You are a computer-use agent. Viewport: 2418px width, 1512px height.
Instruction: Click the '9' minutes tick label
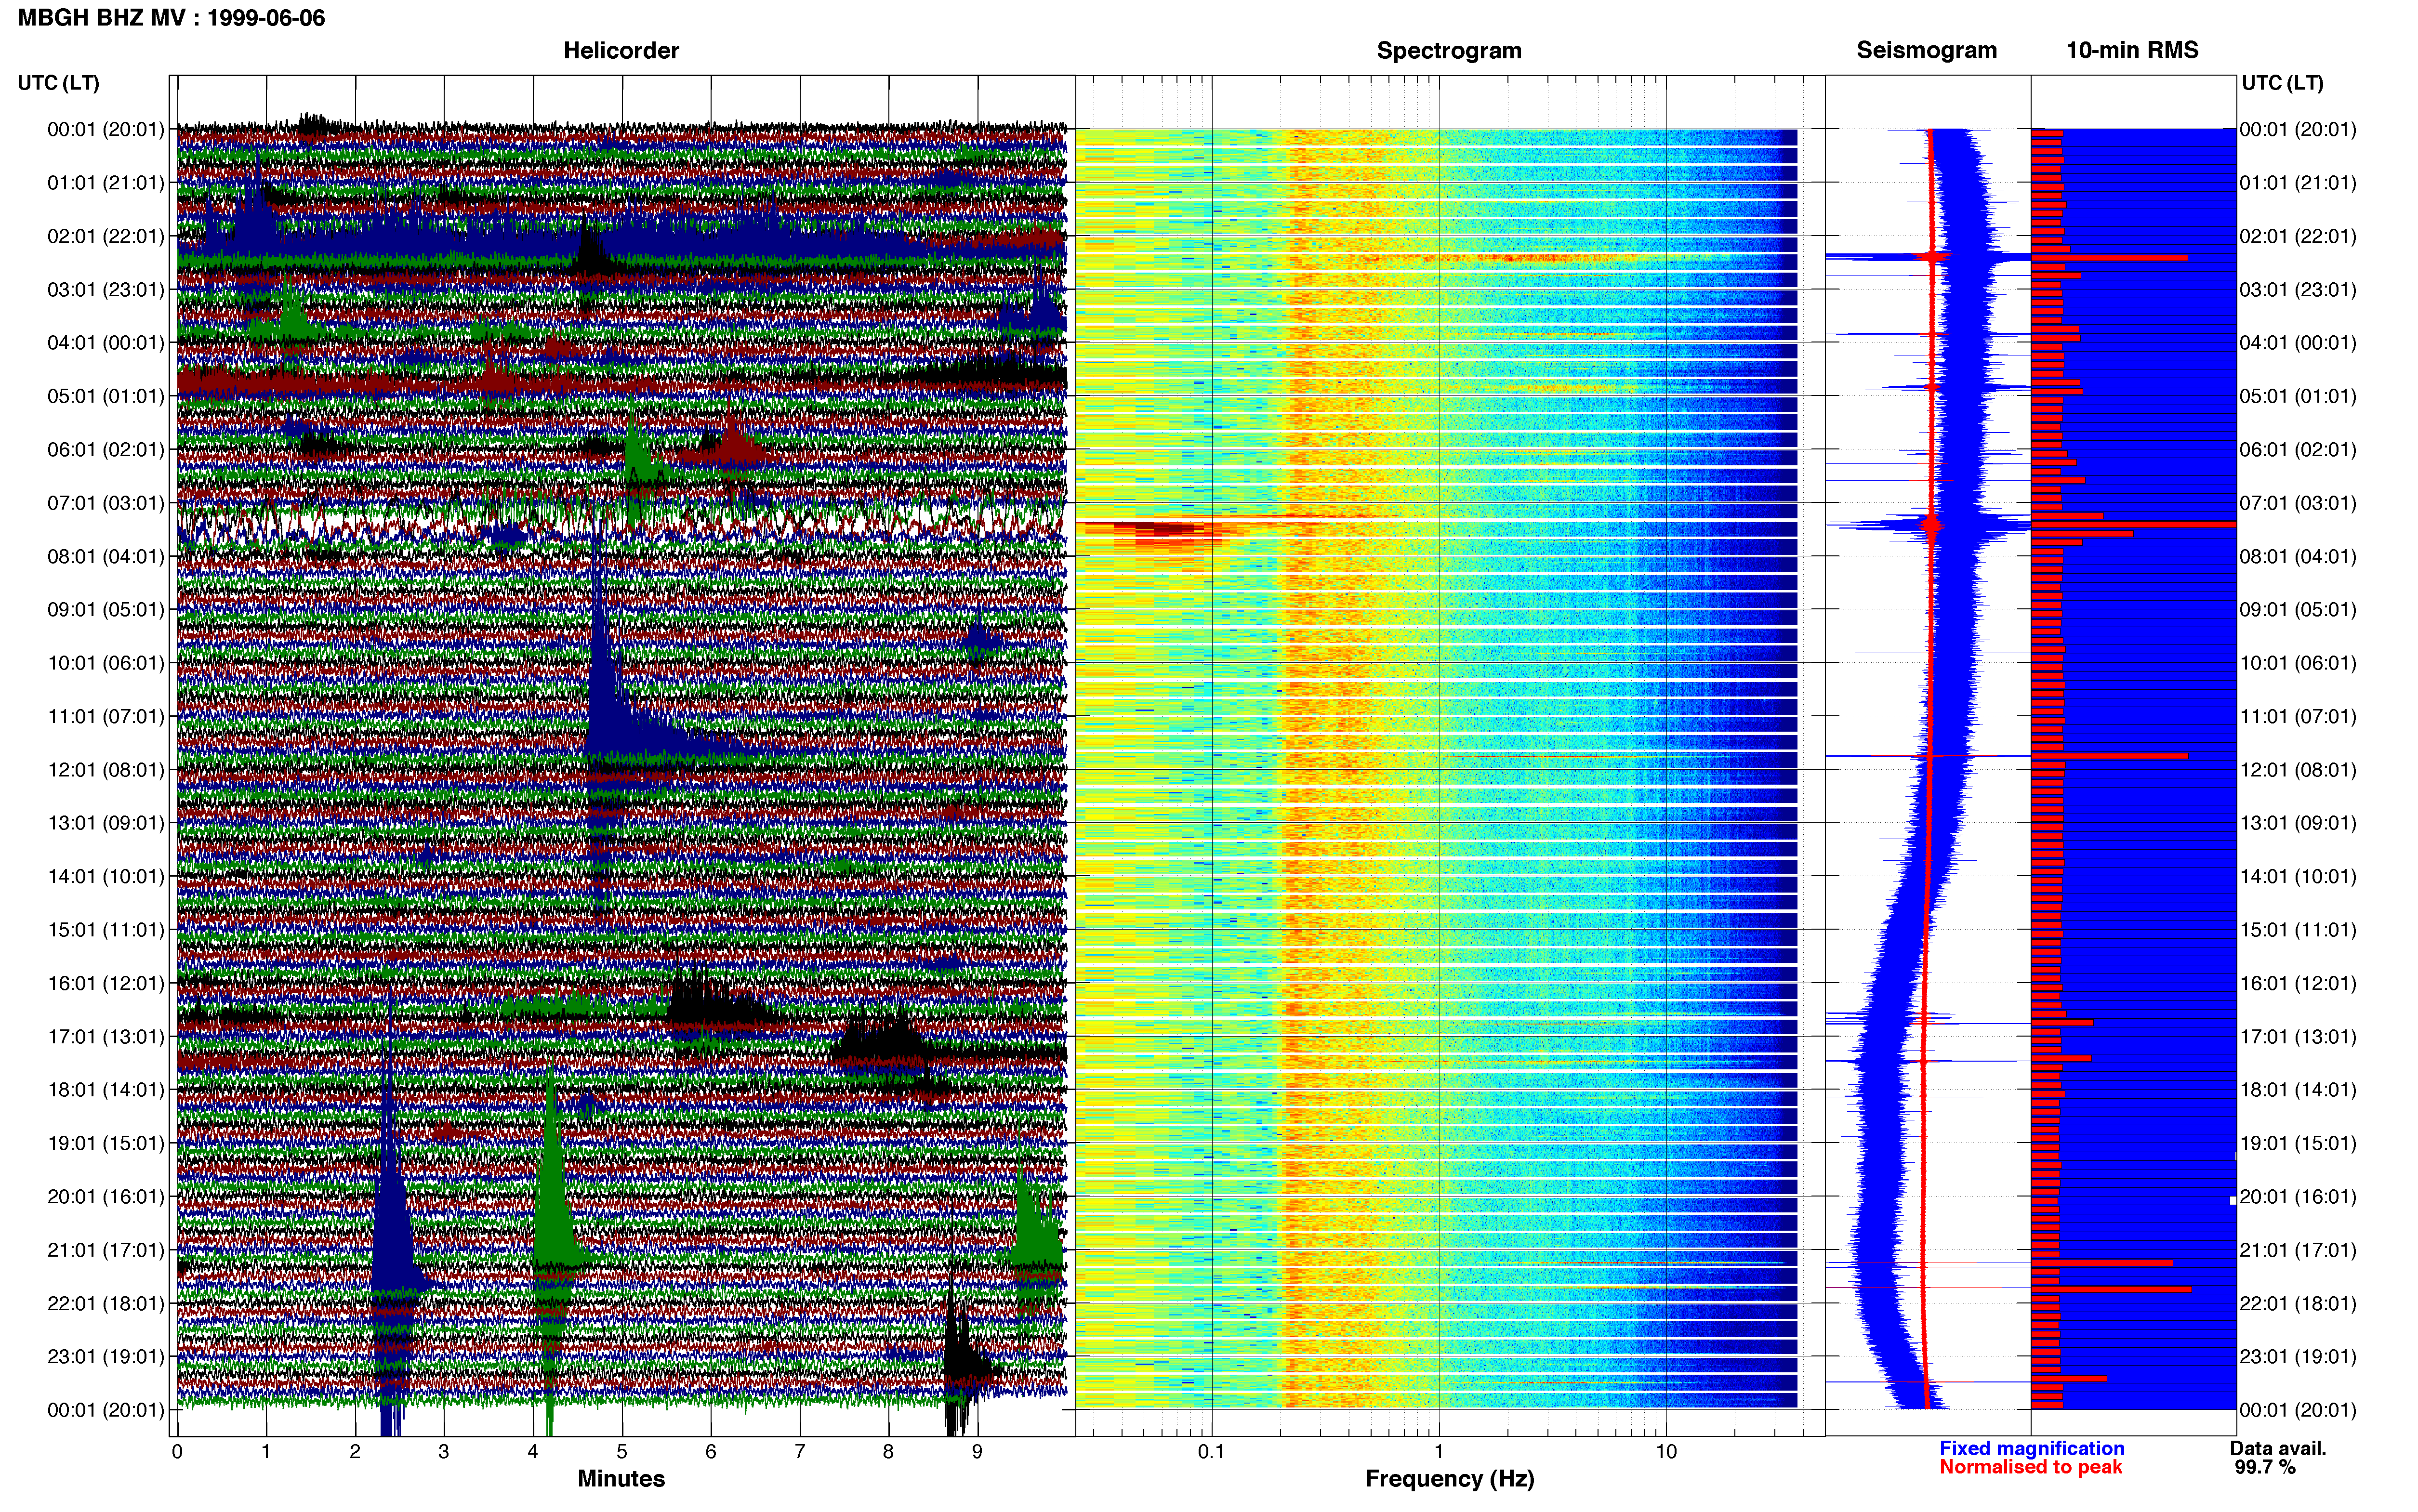(x=977, y=1452)
